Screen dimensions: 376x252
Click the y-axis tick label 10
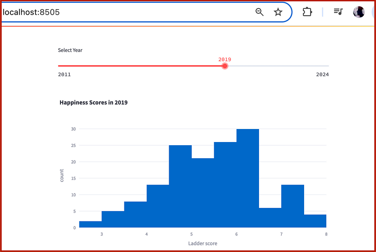click(x=73, y=195)
